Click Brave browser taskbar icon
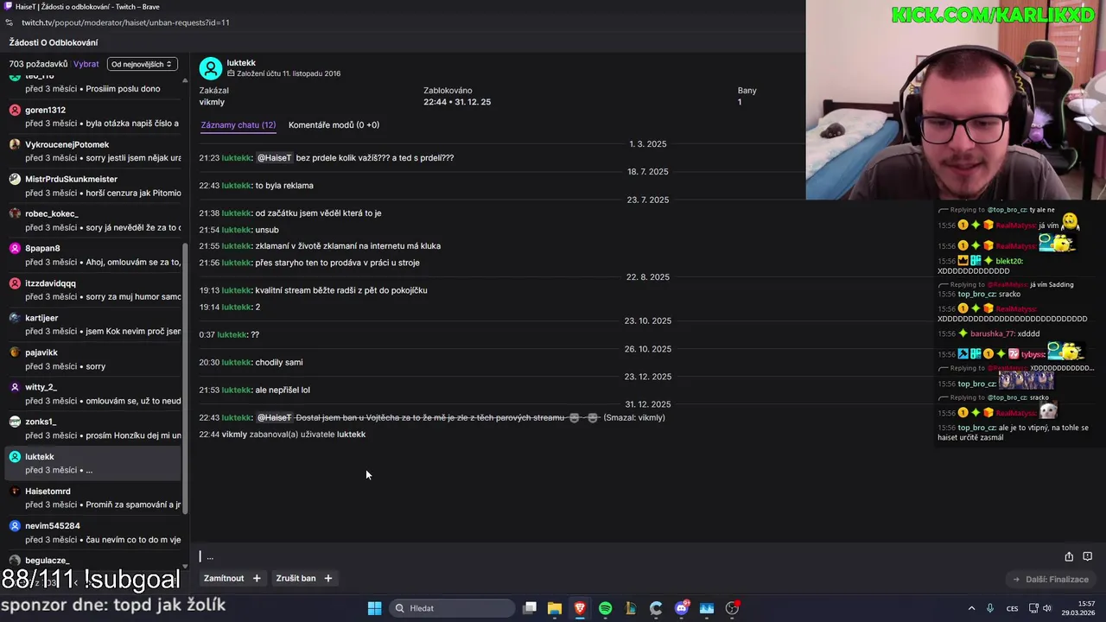 [580, 608]
